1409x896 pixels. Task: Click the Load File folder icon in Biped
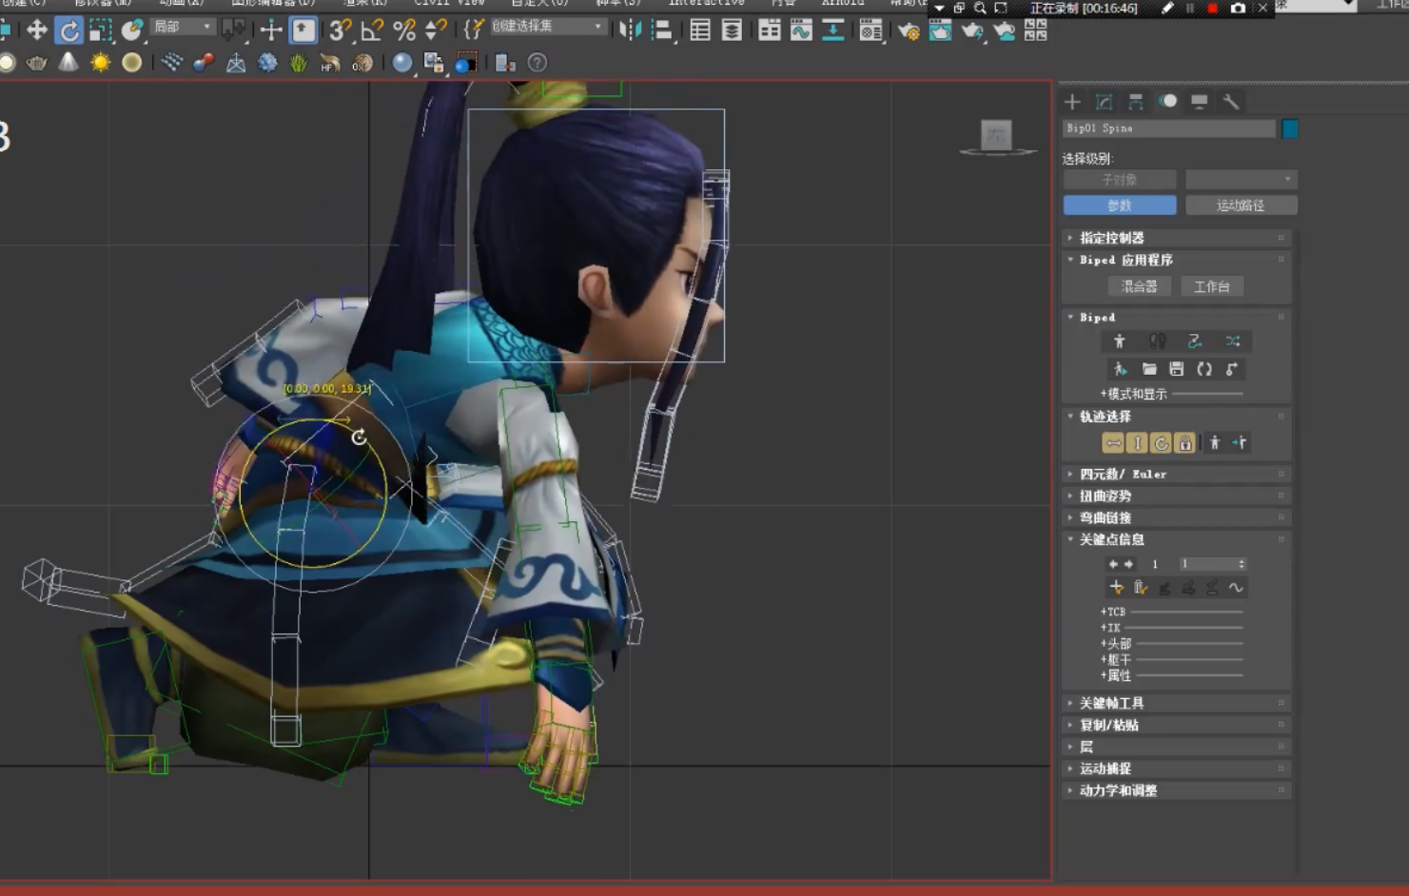pos(1149,369)
